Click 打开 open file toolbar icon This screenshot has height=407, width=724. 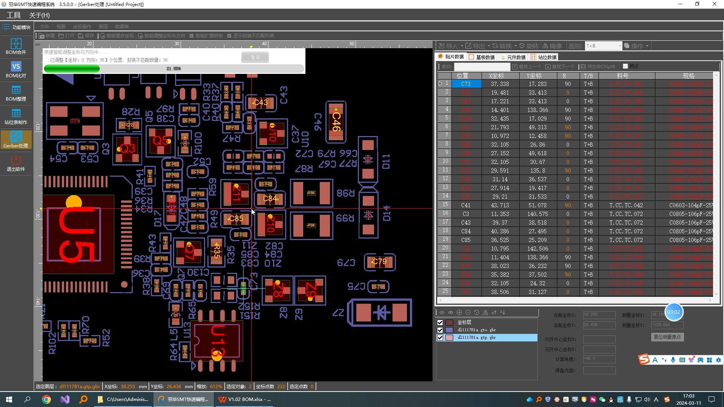click(66, 36)
